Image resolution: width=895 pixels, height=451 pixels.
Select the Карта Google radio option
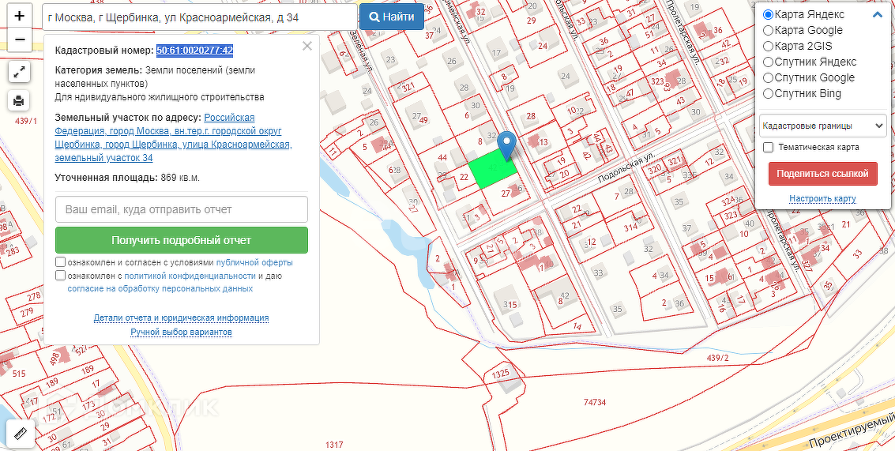point(768,31)
